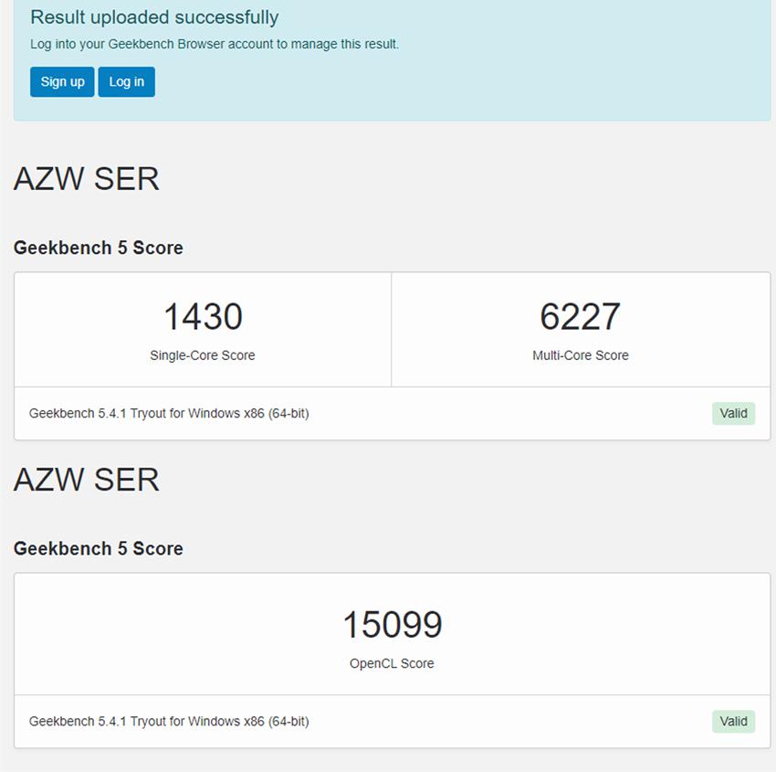Click the Result uploaded successfully heading
This screenshot has width=776, height=772.
point(154,17)
